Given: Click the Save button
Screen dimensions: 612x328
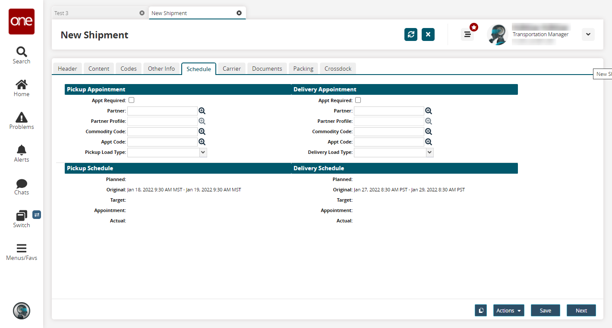Looking at the screenshot, I should coord(545,310).
